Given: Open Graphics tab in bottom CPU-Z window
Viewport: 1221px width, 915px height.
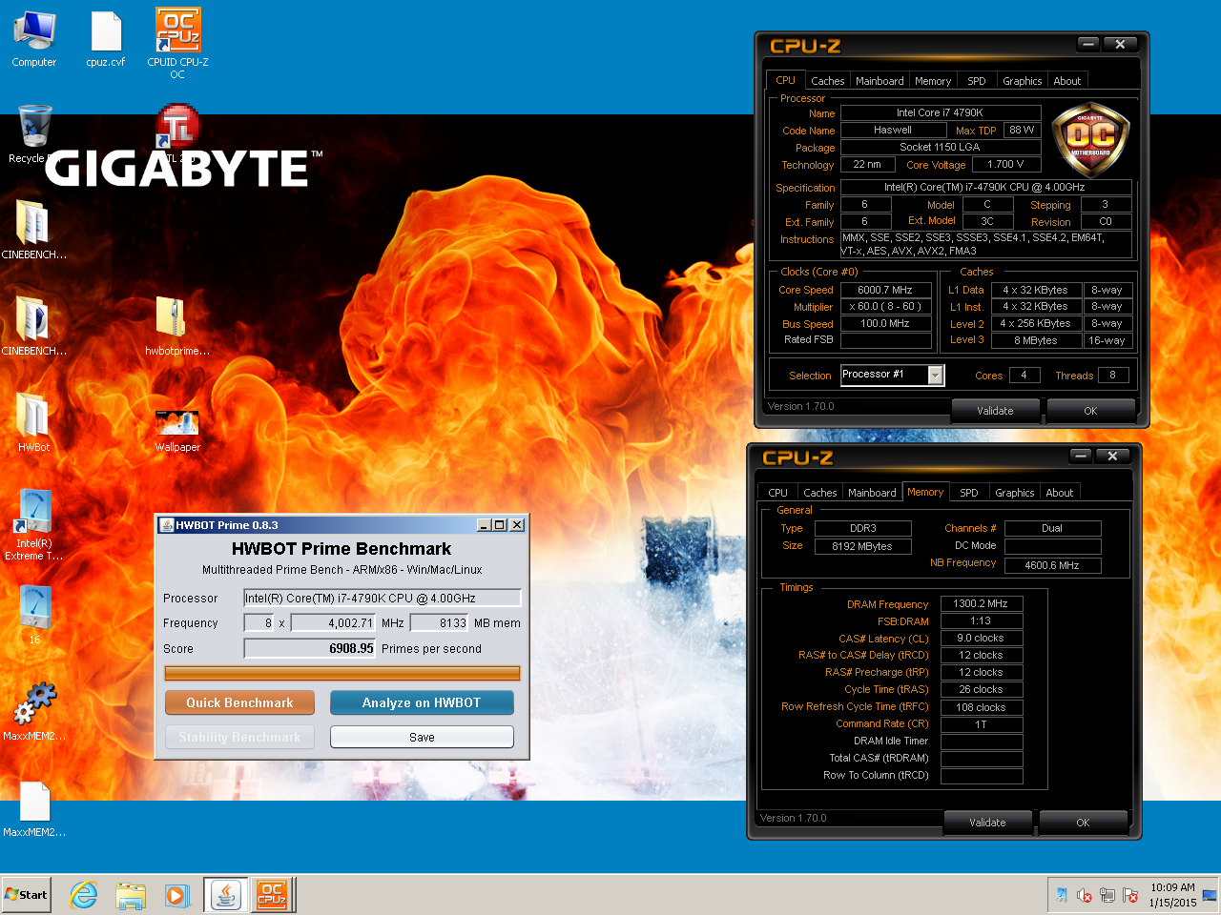Looking at the screenshot, I should click(1015, 493).
